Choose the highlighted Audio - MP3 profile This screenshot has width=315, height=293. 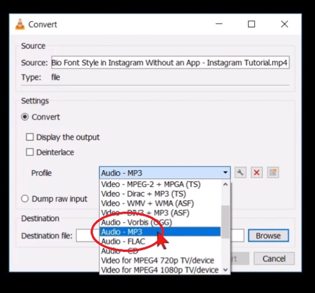pyautogui.click(x=160, y=232)
